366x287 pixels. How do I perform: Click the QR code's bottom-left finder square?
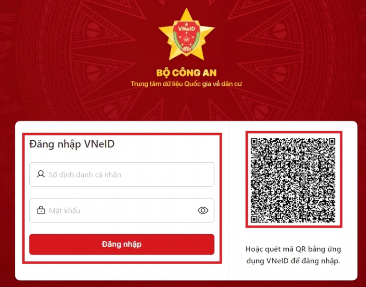[x=254, y=219]
